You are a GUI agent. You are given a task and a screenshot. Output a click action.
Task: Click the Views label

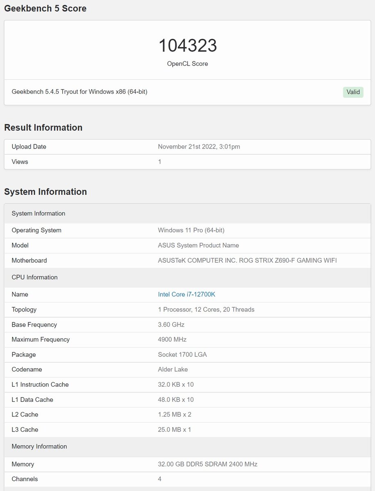tap(20, 162)
